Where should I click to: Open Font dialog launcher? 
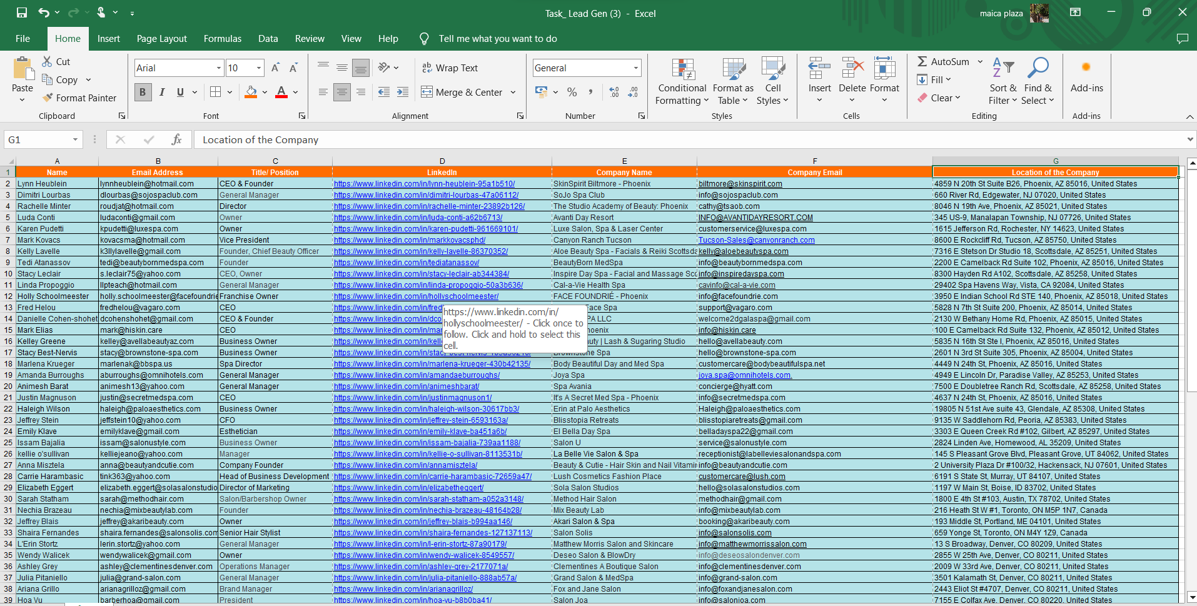[x=302, y=116]
